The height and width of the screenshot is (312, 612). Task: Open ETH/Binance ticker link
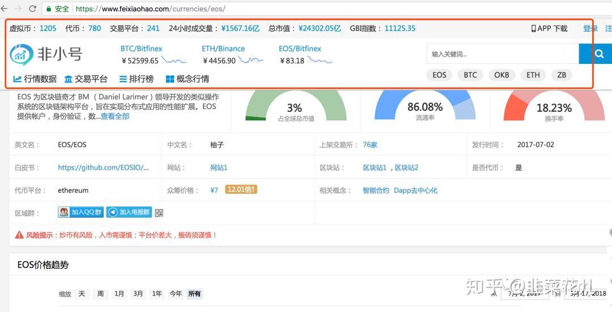223,49
